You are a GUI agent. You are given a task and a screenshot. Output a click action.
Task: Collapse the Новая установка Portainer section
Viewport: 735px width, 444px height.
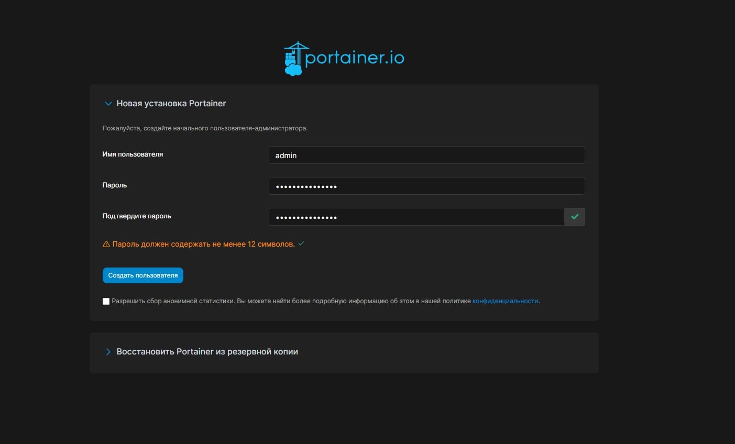tap(108, 104)
